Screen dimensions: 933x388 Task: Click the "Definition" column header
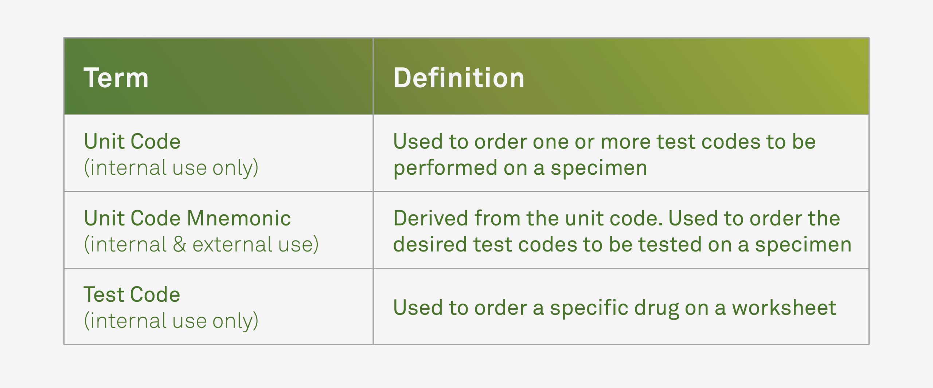click(458, 78)
